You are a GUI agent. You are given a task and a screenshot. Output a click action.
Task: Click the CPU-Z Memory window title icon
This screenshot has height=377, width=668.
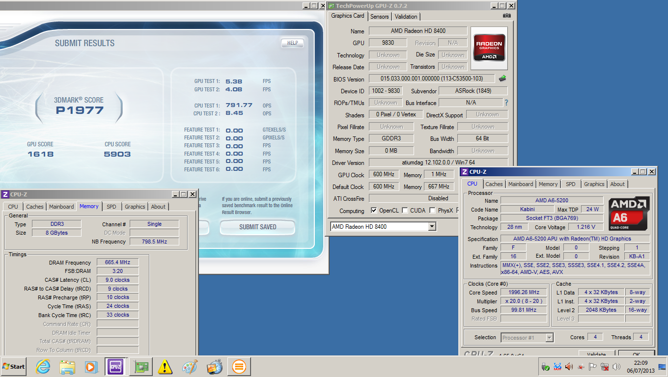click(x=5, y=194)
